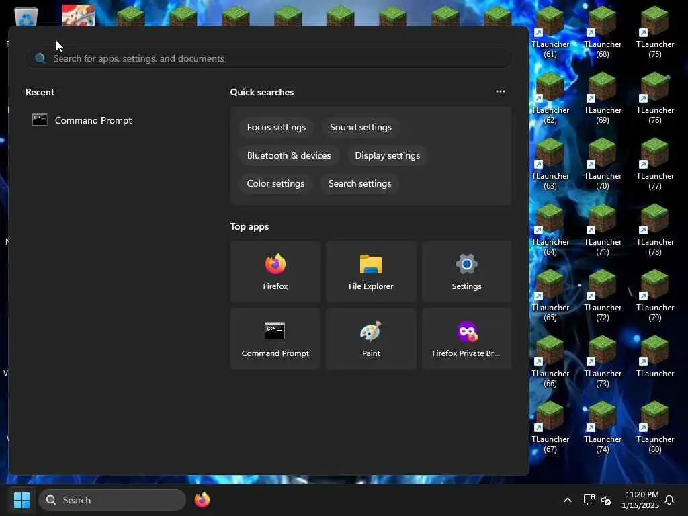Choose Color settings quick search
Viewport: 688px width, 516px height.
pyautogui.click(x=275, y=183)
